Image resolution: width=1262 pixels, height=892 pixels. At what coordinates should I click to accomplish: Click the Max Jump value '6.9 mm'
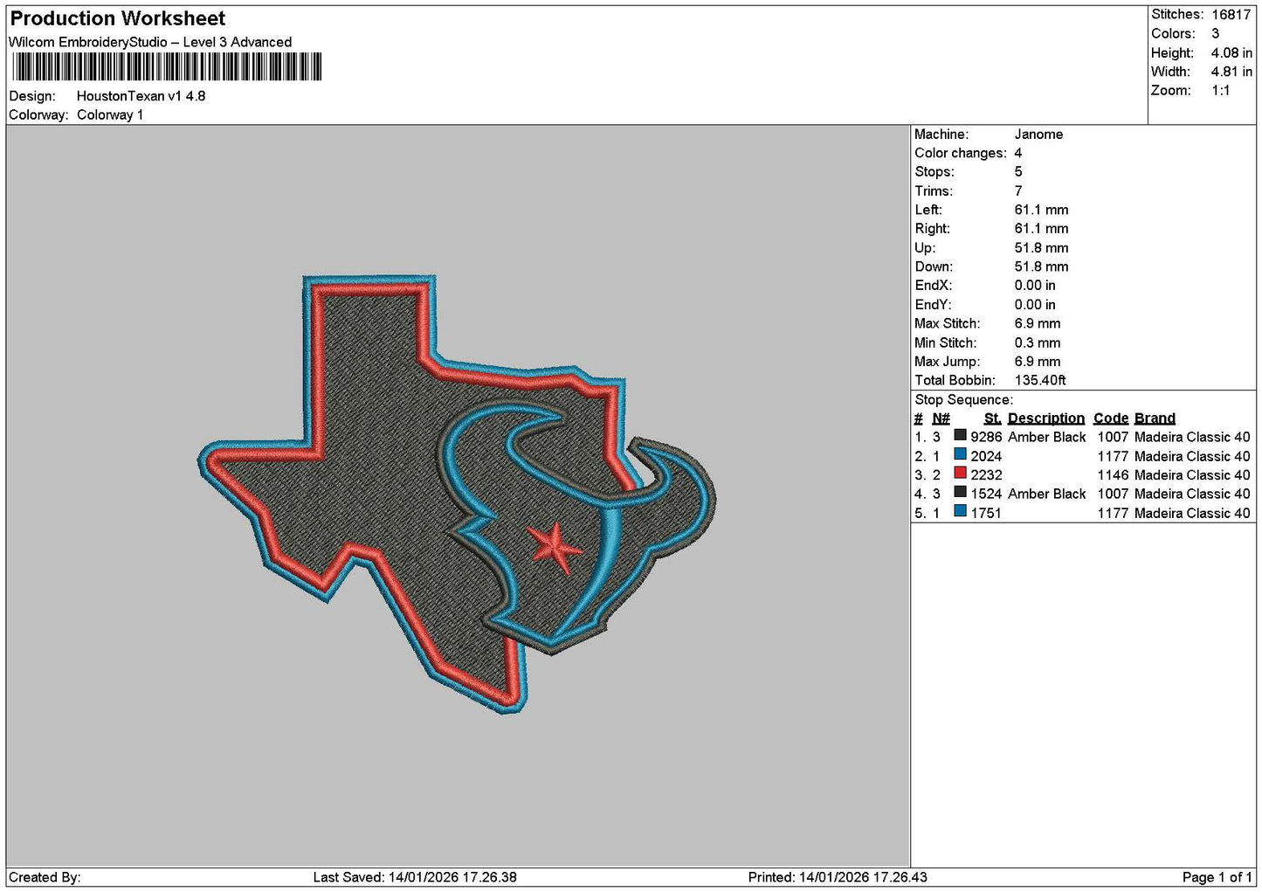1038,362
